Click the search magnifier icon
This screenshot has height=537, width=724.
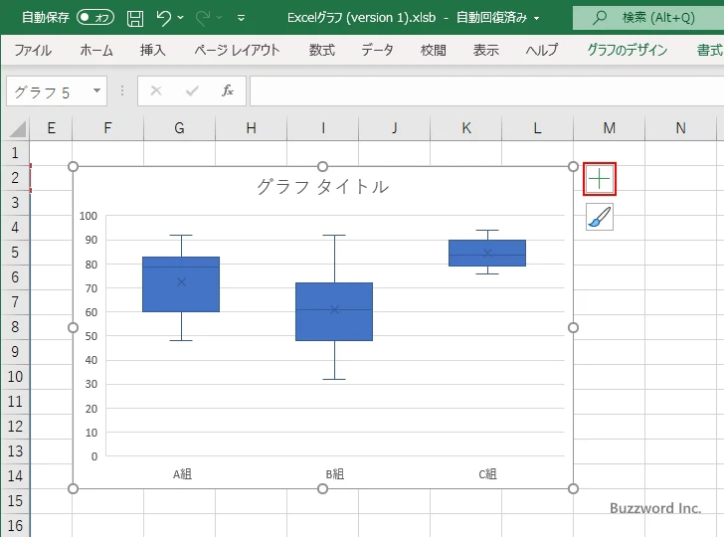599,18
